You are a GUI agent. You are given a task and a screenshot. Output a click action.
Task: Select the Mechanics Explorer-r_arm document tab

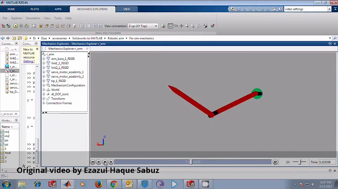pyautogui.click(x=66, y=49)
